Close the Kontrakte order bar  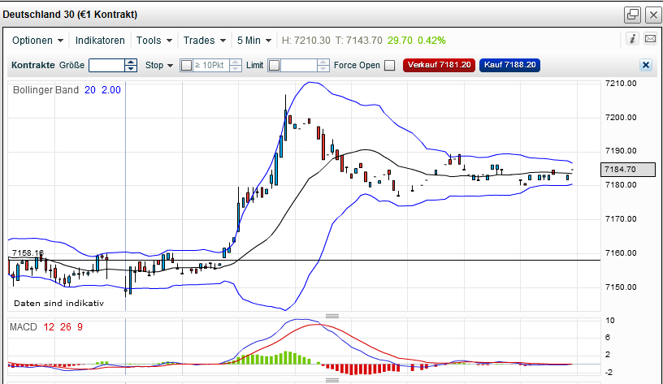(646, 65)
